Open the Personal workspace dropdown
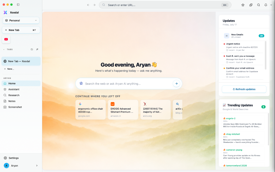Viewport: 275px width, 172px height. [x=21, y=20]
